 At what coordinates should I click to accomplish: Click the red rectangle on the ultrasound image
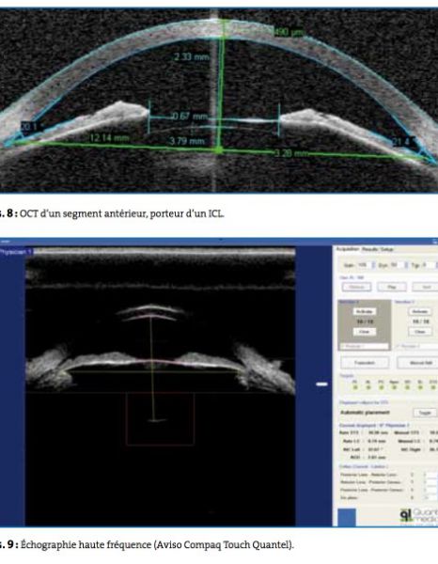161,419
